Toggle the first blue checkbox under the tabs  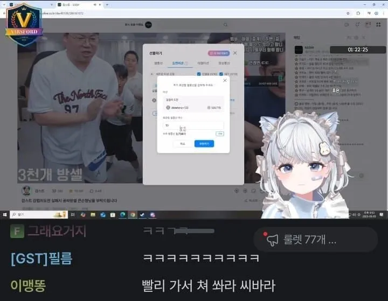pos(199,74)
